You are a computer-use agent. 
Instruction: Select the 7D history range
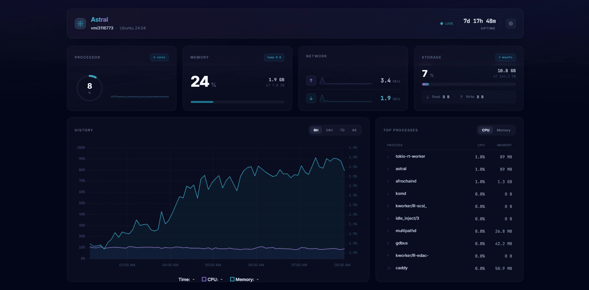pos(342,130)
